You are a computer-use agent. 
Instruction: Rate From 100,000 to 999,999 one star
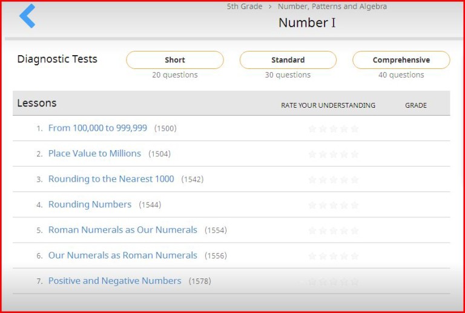click(x=312, y=128)
